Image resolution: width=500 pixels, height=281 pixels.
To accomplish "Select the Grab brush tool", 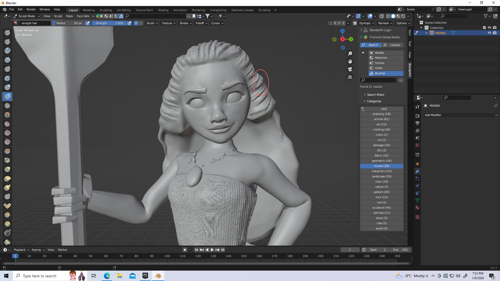I will [x=7, y=169].
